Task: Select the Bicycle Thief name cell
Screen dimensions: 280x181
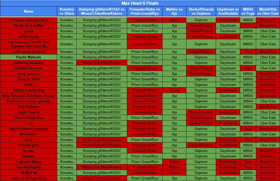Action: 29,79
